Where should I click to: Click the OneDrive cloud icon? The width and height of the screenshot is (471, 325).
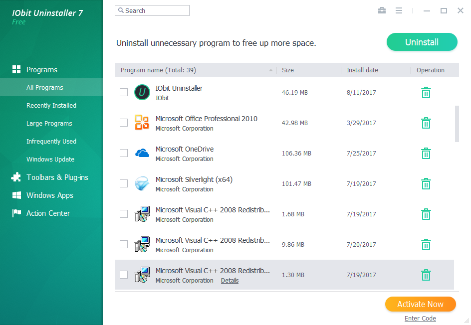point(142,153)
